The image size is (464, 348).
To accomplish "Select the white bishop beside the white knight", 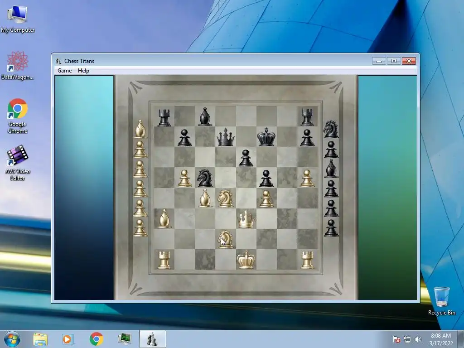I will point(205,198).
